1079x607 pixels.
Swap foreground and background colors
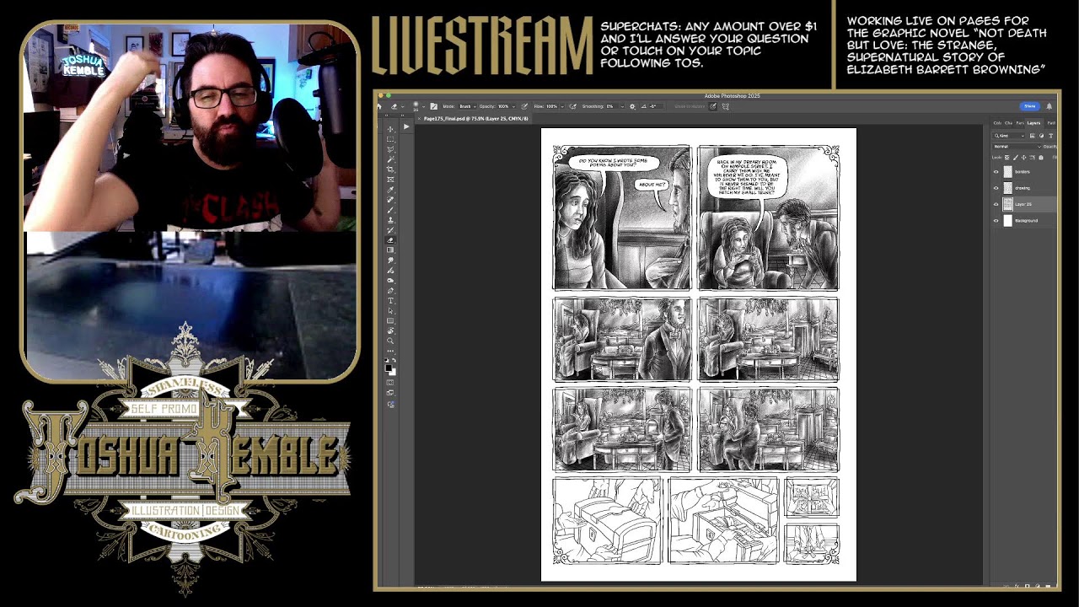pyautogui.click(x=394, y=362)
